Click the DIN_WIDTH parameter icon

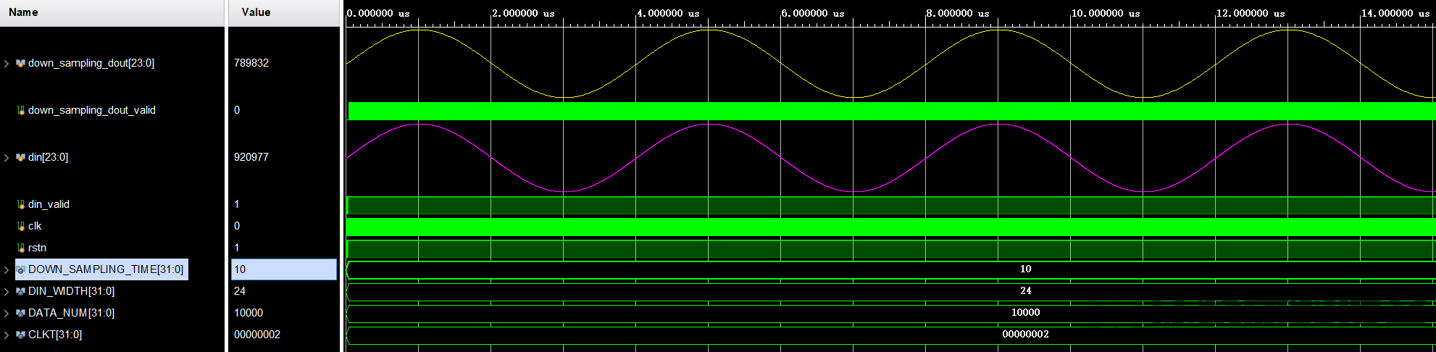click(20, 292)
